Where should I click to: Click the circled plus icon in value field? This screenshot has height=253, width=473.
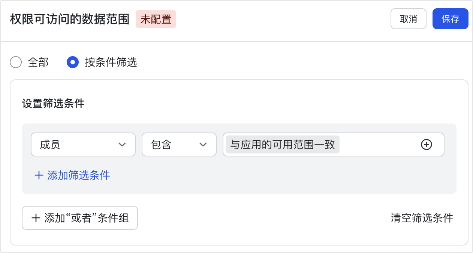427,144
